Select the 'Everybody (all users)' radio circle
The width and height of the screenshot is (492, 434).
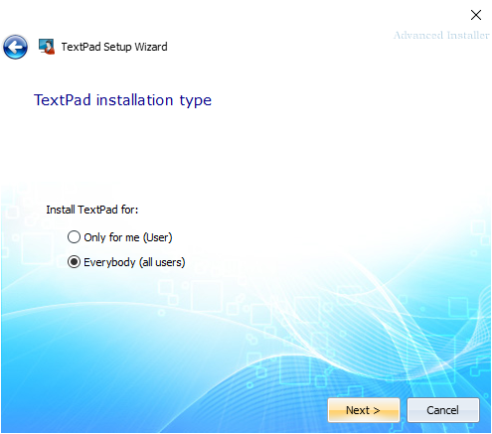(x=74, y=262)
